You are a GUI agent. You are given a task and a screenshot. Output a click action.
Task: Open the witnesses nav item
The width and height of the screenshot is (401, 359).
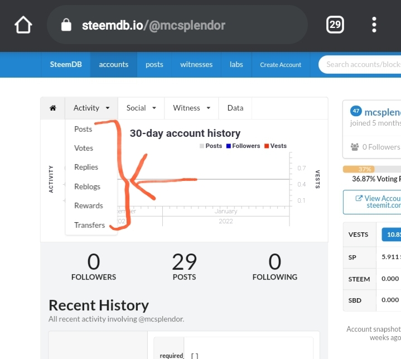[196, 65]
